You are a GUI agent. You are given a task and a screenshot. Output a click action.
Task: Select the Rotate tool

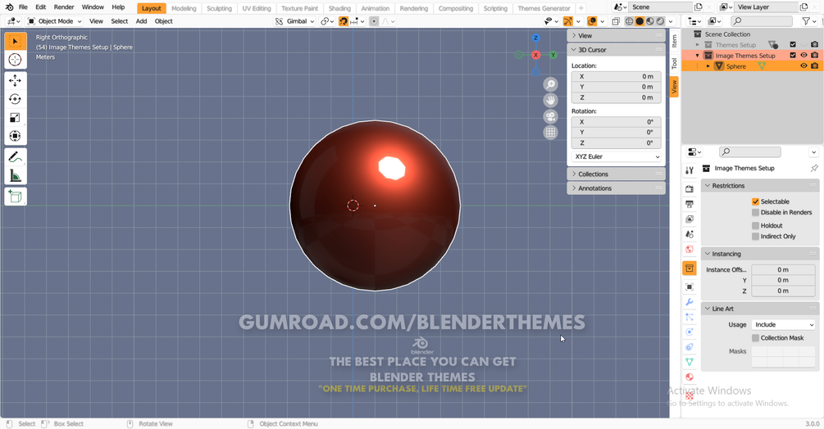coord(16,99)
